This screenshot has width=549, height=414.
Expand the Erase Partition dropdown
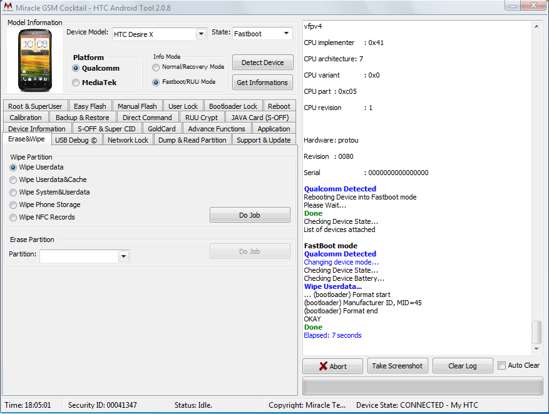(123, 256)
